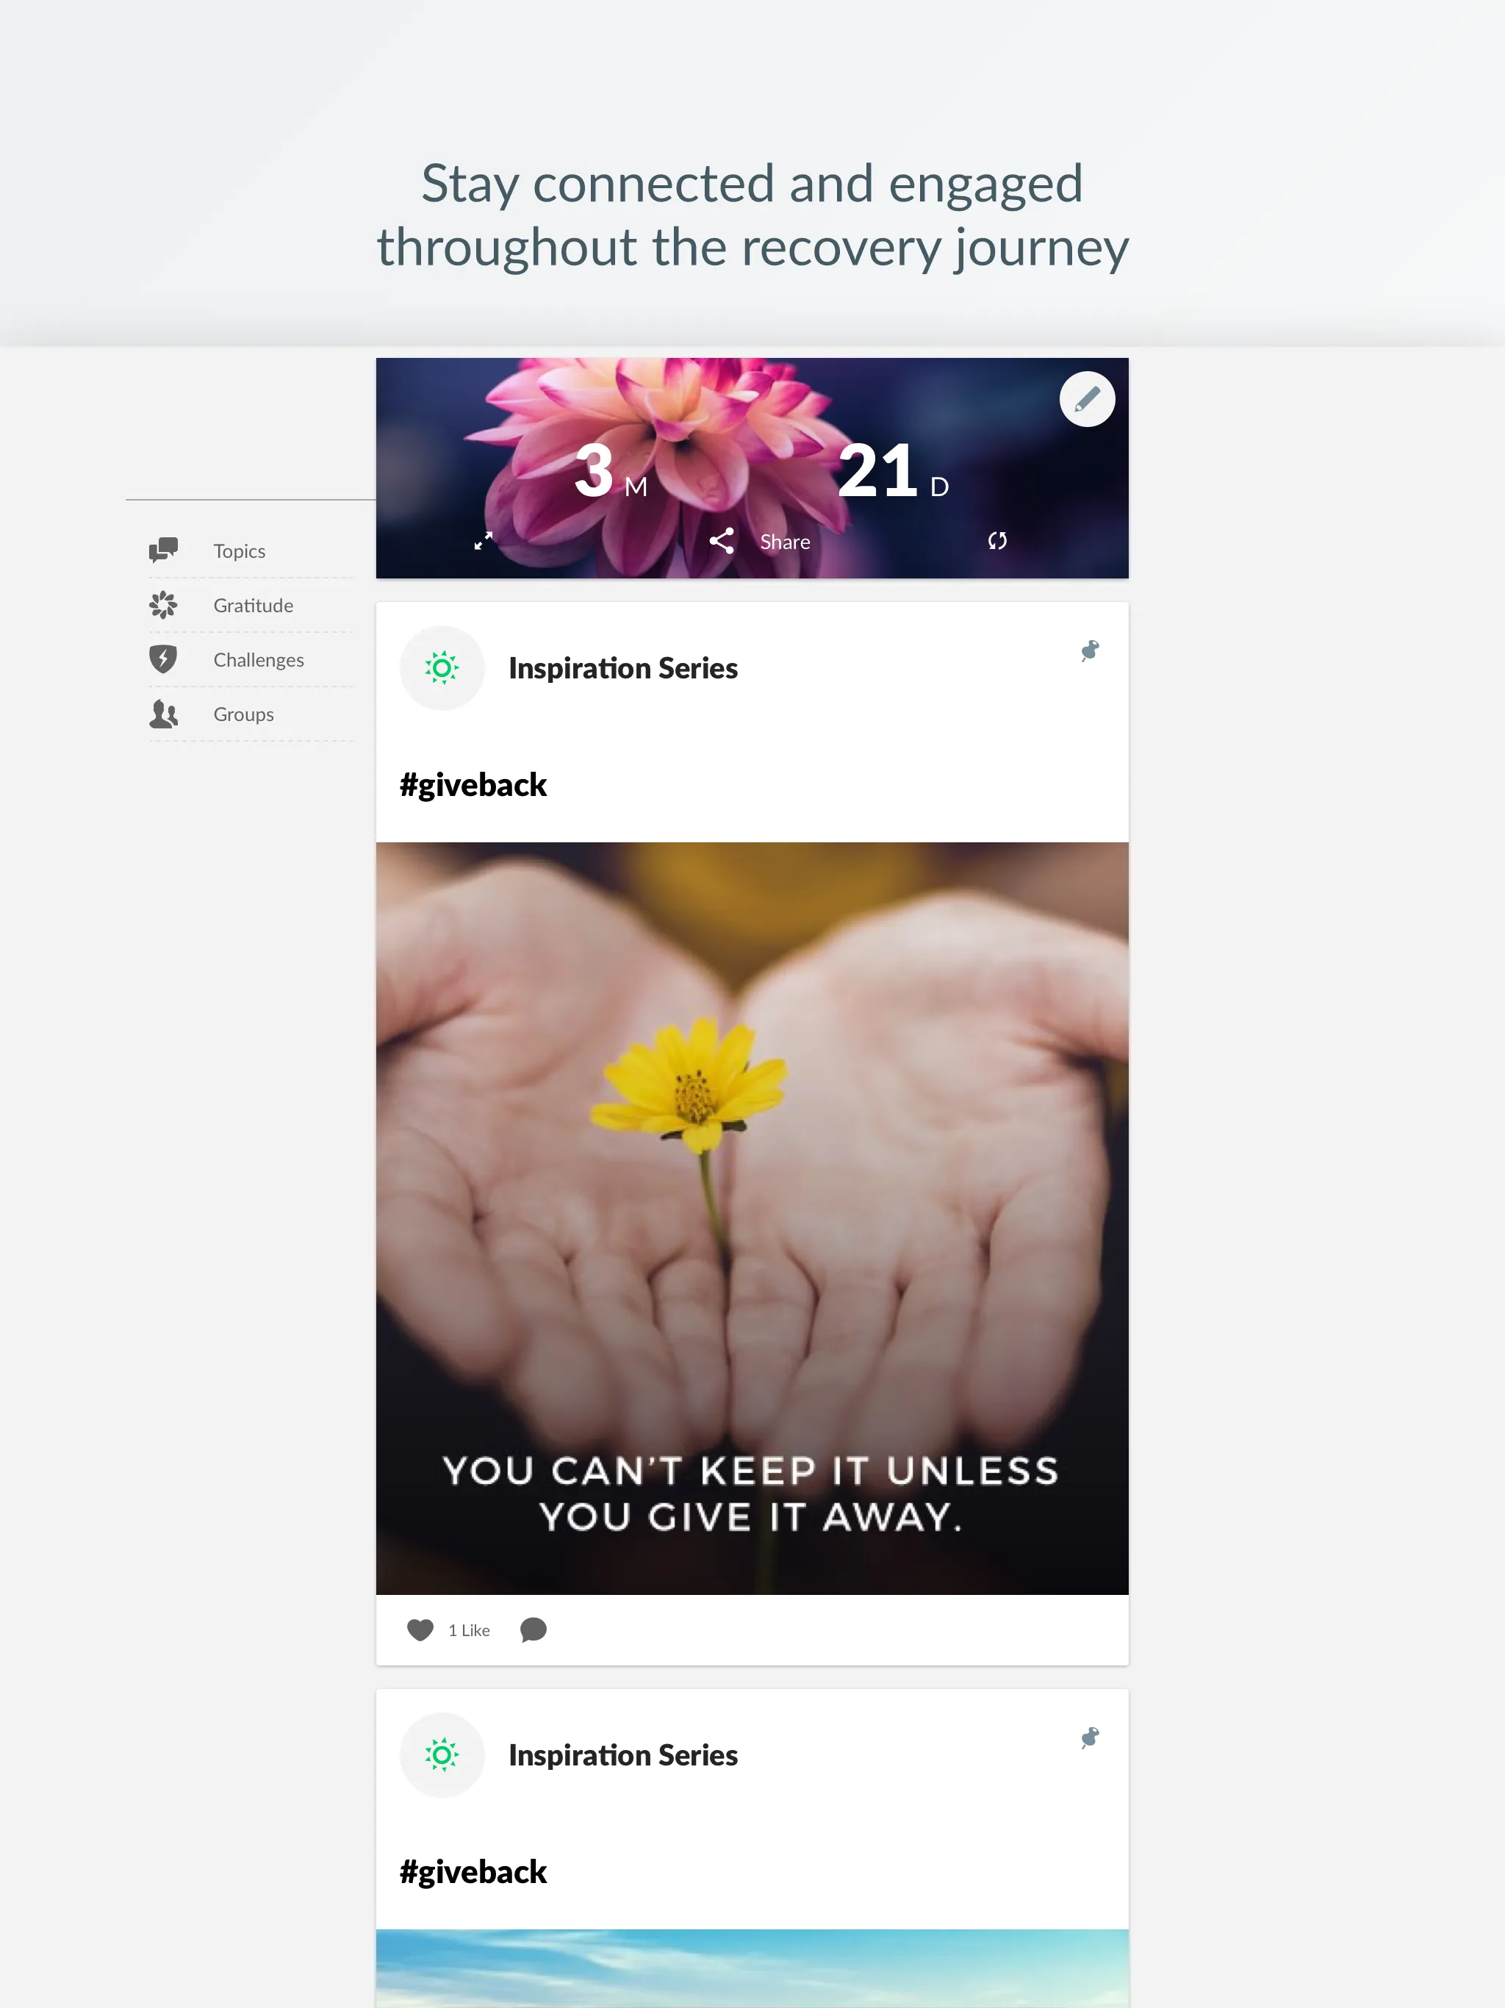Click the Inspiration Series label
This screenshot has width=1505, height=2008.
[621, 666]
